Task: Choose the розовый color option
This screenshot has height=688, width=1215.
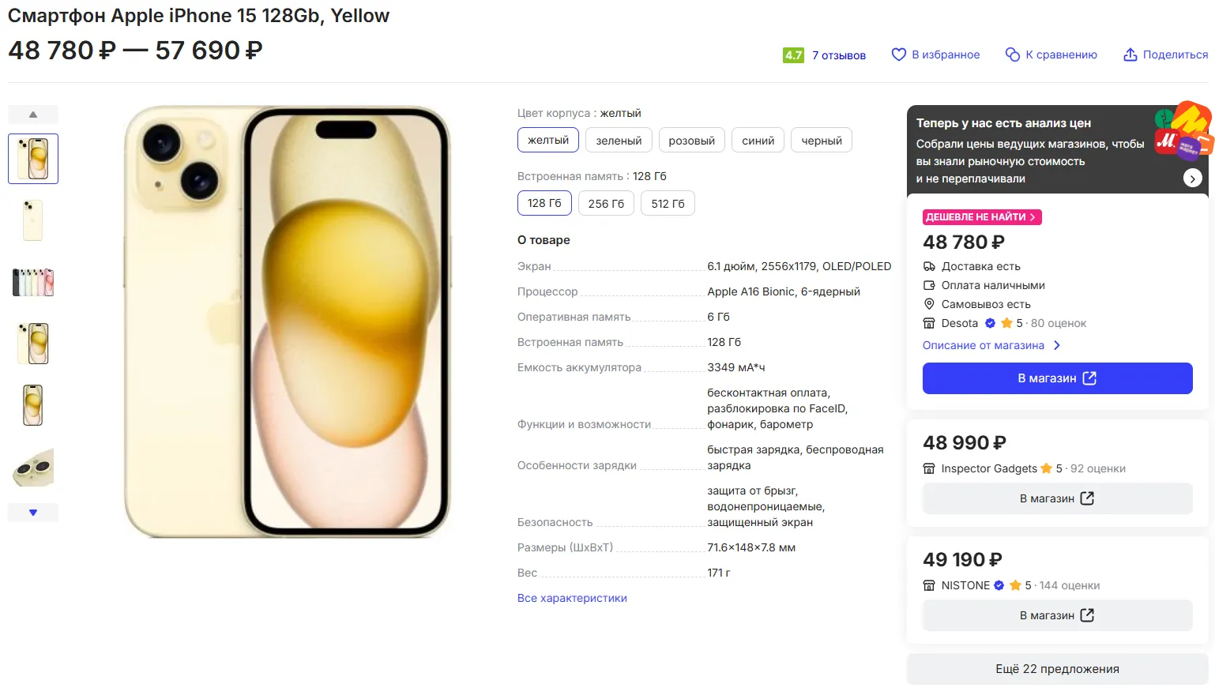Action: click(691, 141)
